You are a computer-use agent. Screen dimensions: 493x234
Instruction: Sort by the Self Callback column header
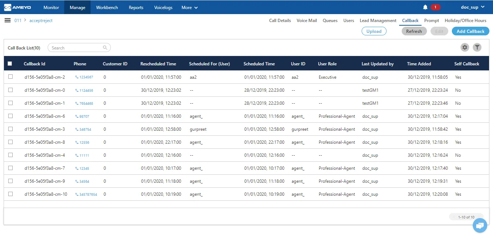click(x=467, y=64)
